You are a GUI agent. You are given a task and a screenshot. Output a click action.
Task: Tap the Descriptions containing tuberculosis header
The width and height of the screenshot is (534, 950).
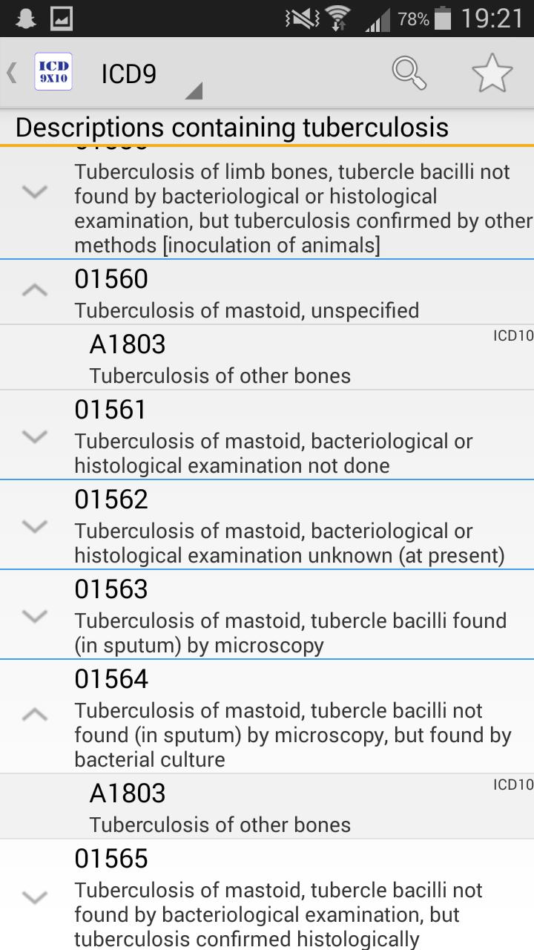(x=231, y=128)
